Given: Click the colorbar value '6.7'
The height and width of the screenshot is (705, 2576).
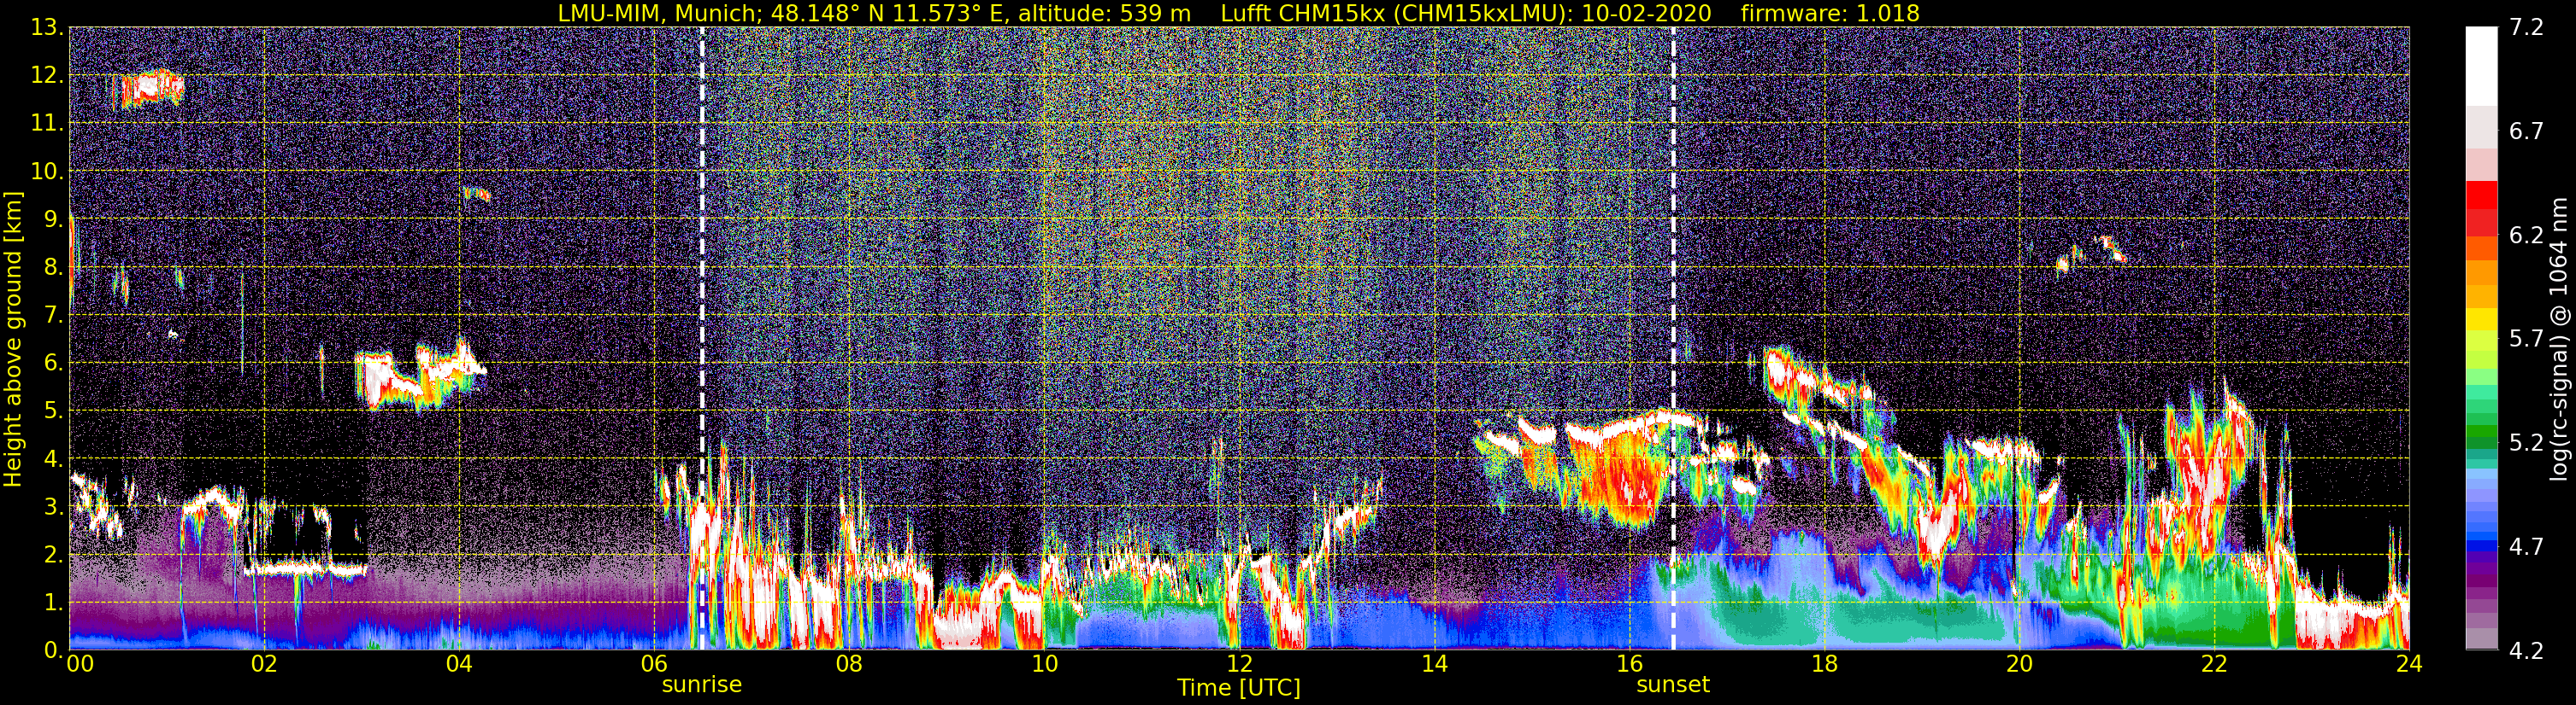Looking at the screenshot, I should (x=2526, y=131).
